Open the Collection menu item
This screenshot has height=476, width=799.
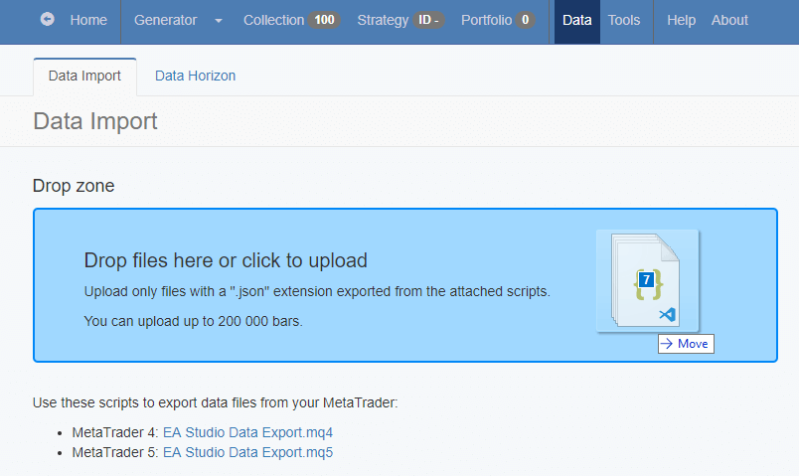(273, 20)
